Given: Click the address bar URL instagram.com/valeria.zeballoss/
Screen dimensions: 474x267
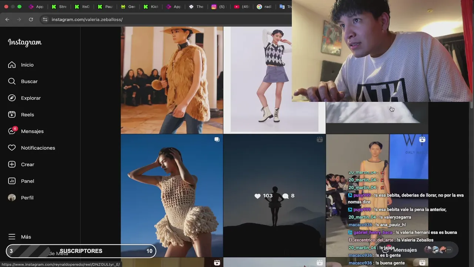Looking at the screenshot, I should [87, 19].
